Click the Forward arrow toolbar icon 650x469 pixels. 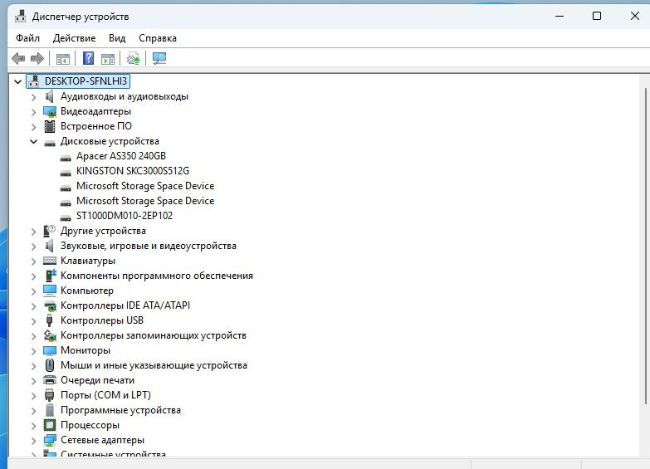coord(37,58)
